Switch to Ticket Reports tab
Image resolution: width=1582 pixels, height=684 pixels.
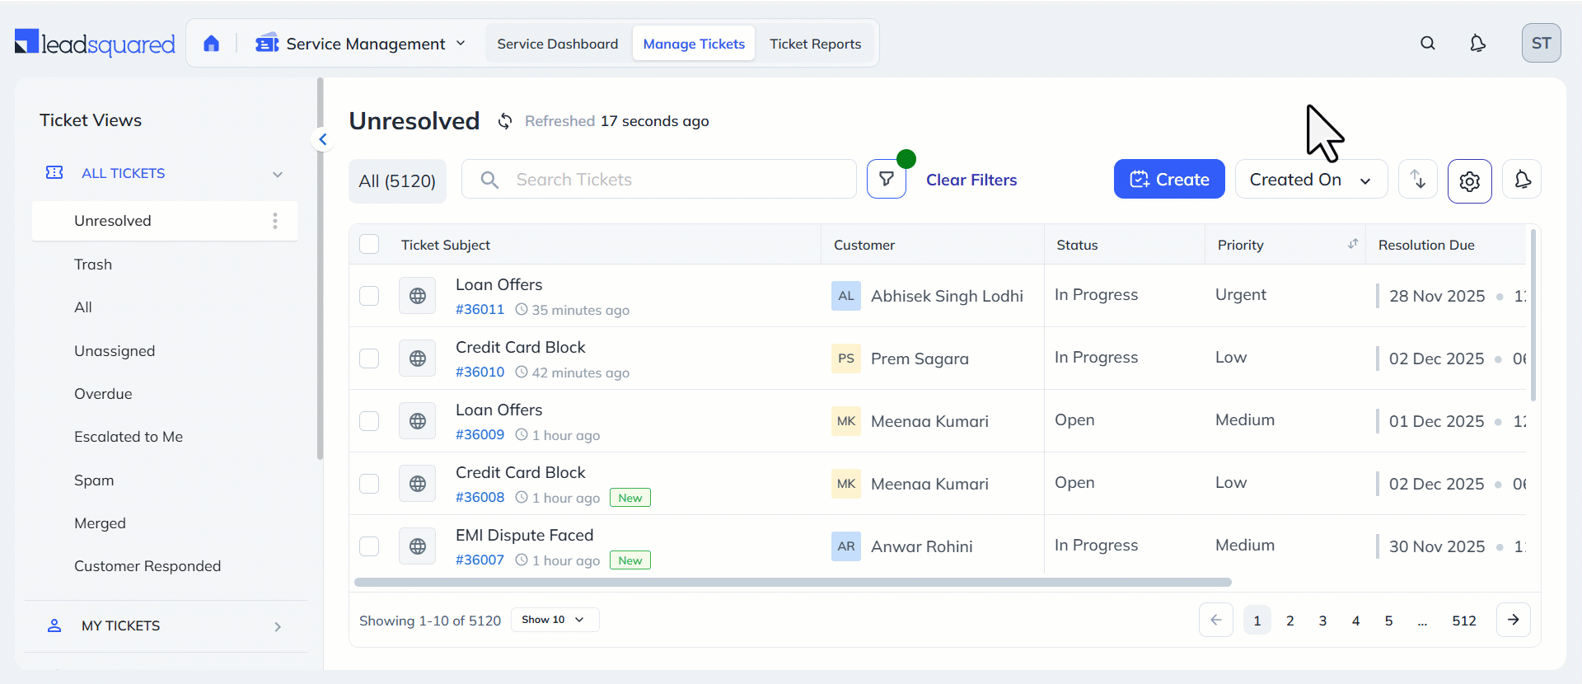click(816, 44)
